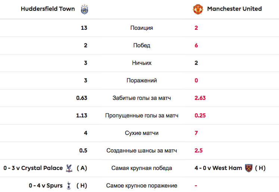Click the Сухие матчи label
279x192 pixels.
(142, 133)
